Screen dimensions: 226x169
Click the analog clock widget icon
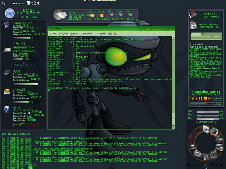click(x=10, y=13)
